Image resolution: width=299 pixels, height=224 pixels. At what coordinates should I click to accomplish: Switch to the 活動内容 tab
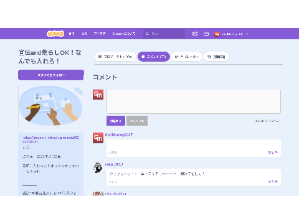[x=216, y=57]
